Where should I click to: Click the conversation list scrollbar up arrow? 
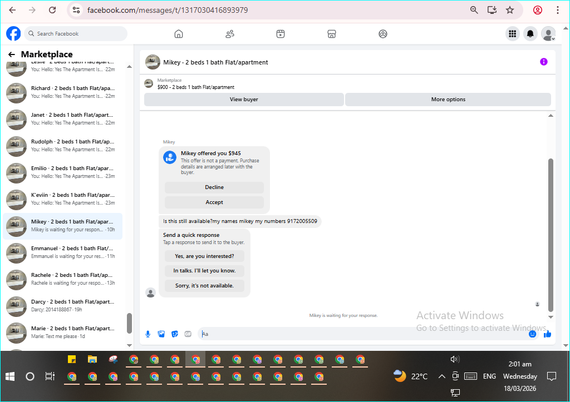tap(129, 67)
